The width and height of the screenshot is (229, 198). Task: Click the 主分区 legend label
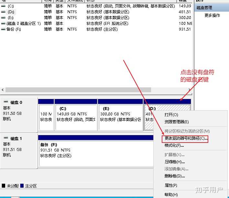pyautogui.click(x=31, y=186)
